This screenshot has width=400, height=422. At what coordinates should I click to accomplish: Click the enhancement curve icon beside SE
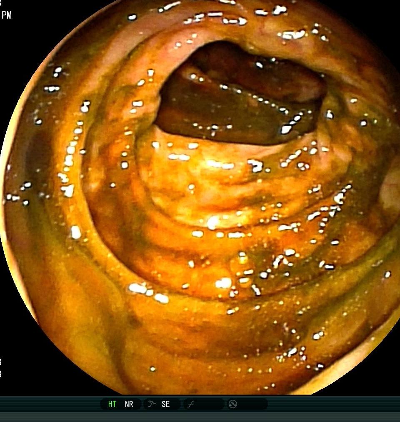tap(152, 404)
